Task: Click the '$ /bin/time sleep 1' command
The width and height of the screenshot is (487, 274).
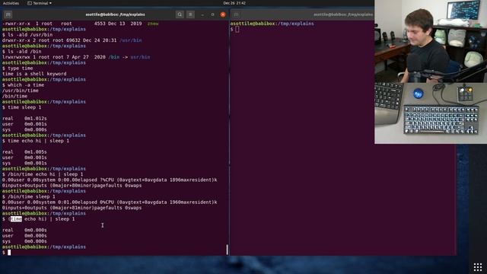Action: point(29,197)
